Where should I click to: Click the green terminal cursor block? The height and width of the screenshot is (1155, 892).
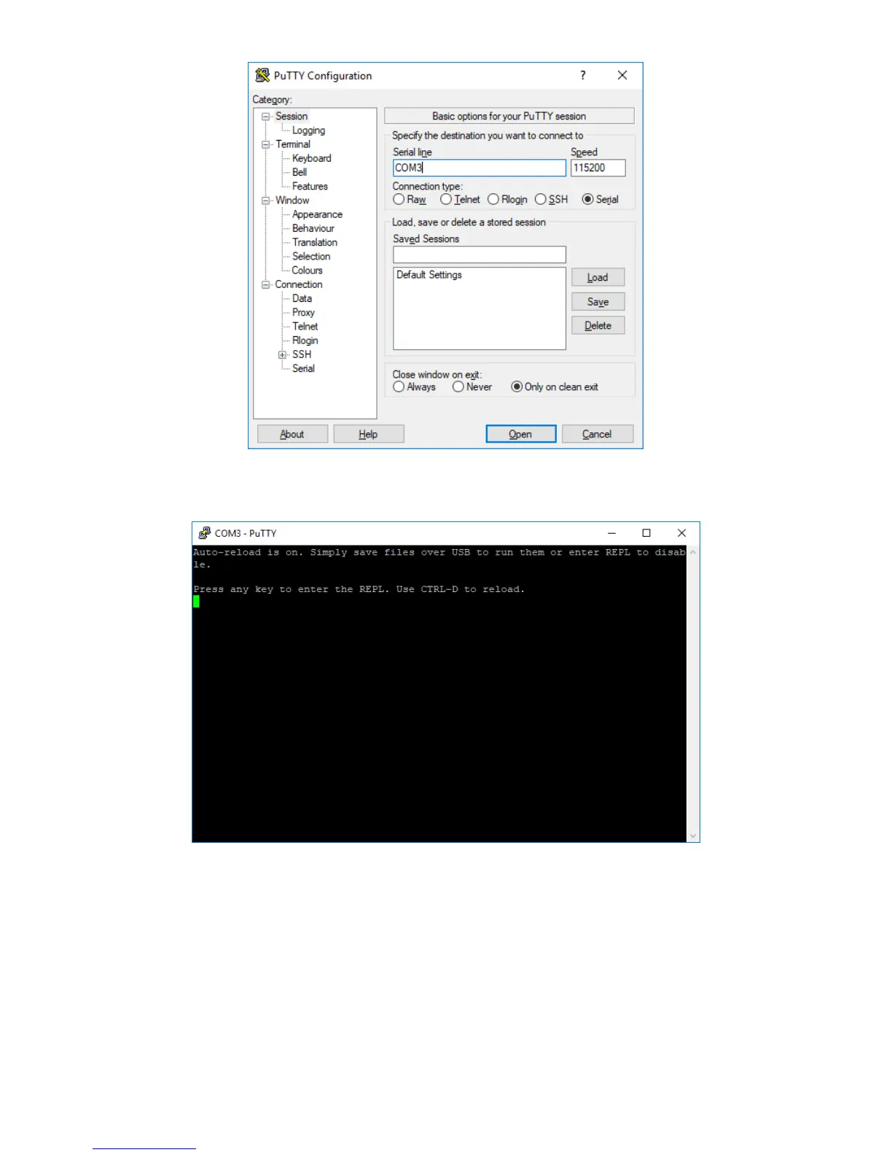pos(196,602)
